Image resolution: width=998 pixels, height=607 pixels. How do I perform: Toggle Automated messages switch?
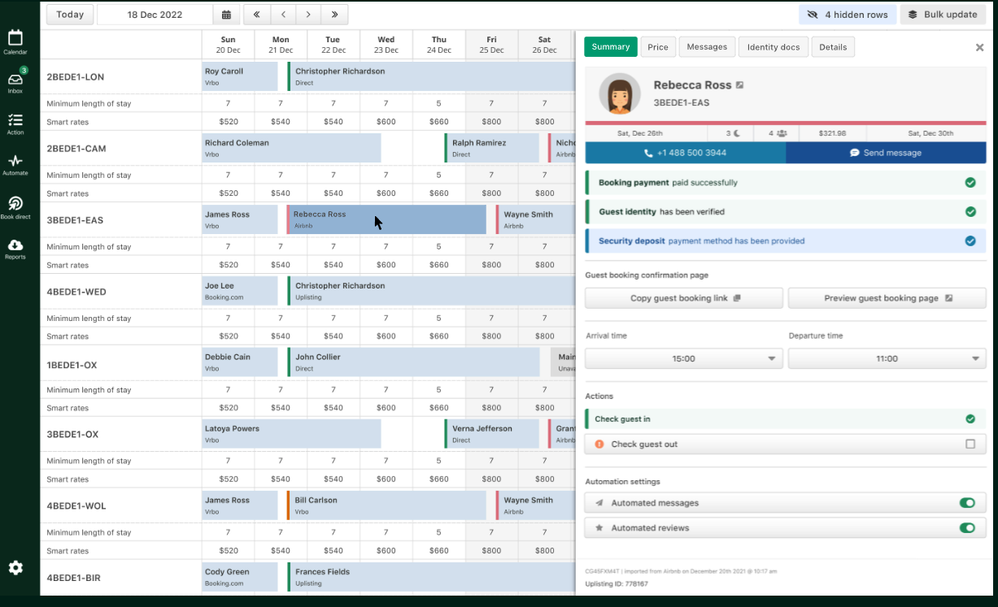point(967,503)
